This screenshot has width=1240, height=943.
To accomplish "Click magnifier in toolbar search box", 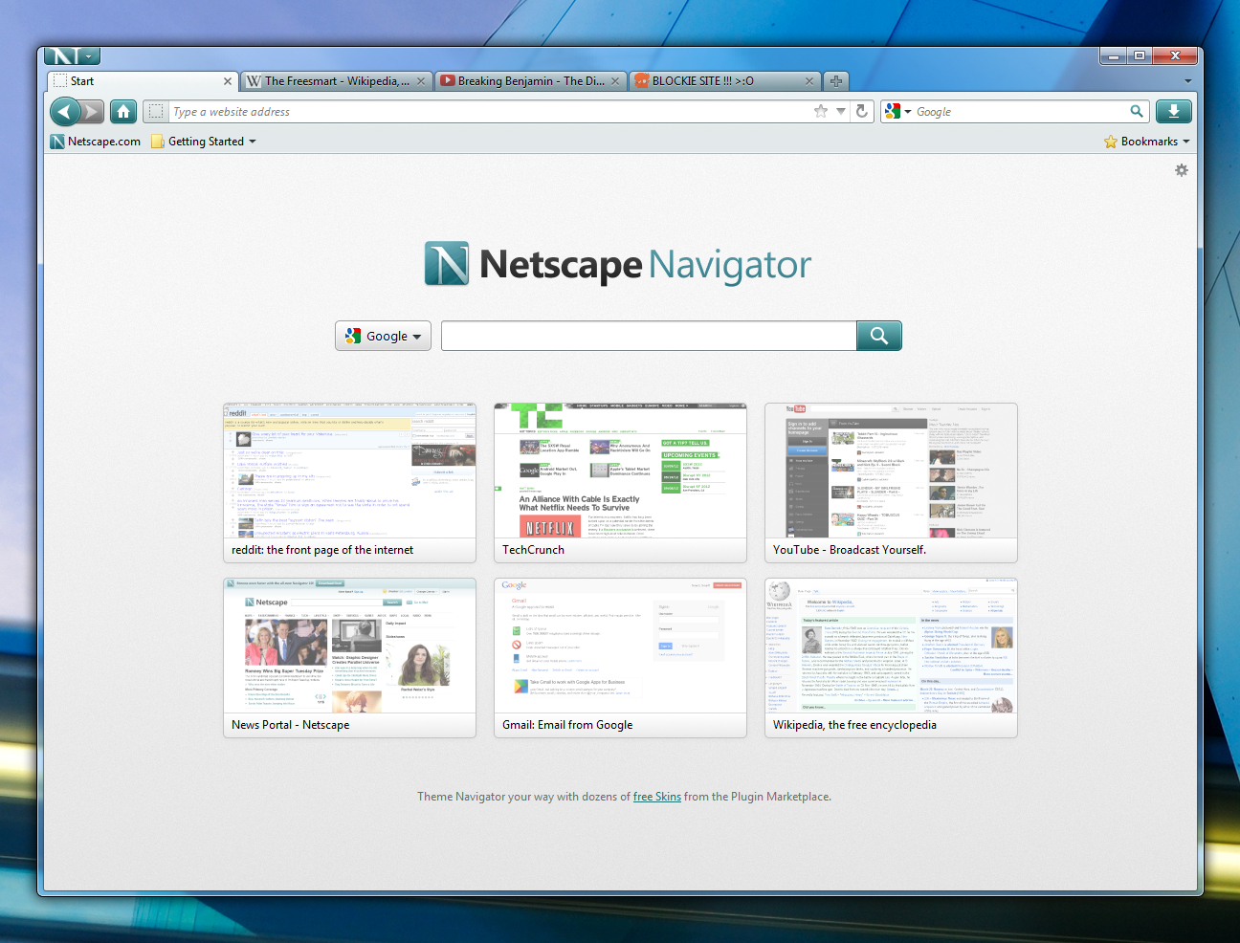I will click(1137, 112).
